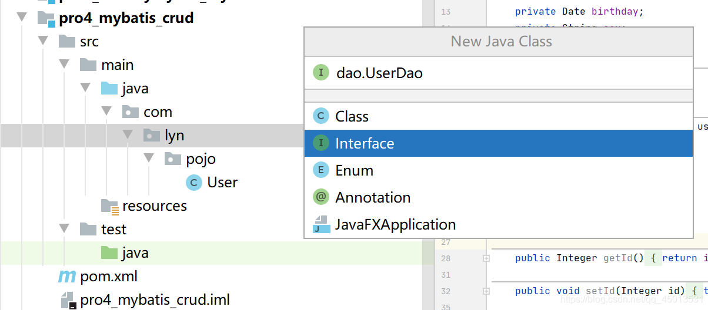Click the green test java folder icon
Image resolution: width=708 pixels, height=310 pixels.
pyautogui.click(x=109, y=253)
